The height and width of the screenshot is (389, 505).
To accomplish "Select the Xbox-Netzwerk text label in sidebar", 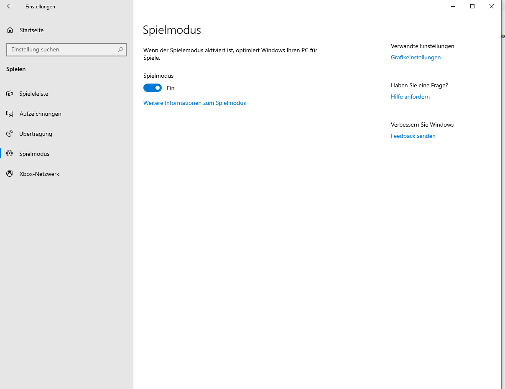I will [x=39, y=174].
